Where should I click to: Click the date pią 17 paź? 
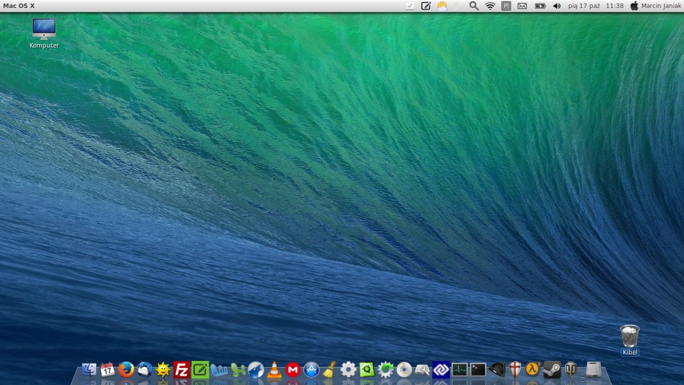tap(584, 6)
